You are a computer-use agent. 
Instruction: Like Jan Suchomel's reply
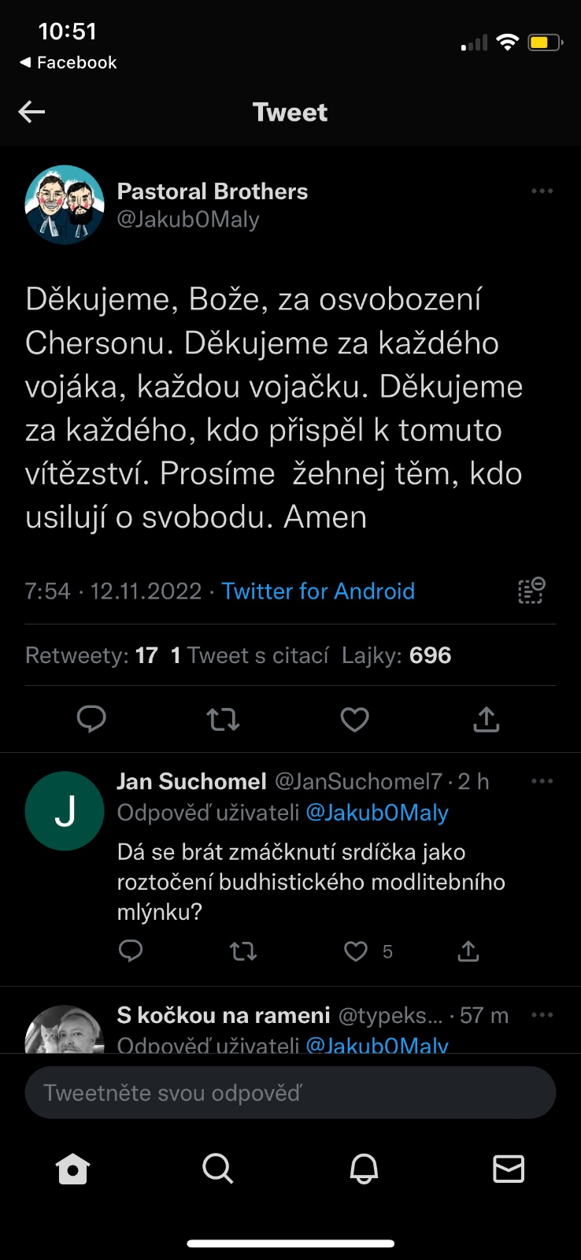click(356, 951)
